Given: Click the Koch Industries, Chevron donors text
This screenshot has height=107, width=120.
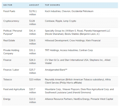Looking at the screenshot, I should (69, 11).
